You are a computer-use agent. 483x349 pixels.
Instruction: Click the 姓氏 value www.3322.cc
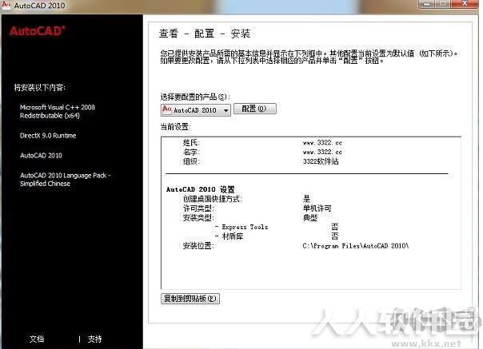[x=322, y=142]
